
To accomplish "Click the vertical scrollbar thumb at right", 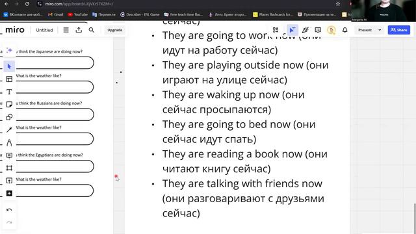I will pyautogui.click(x=415, y=218).
